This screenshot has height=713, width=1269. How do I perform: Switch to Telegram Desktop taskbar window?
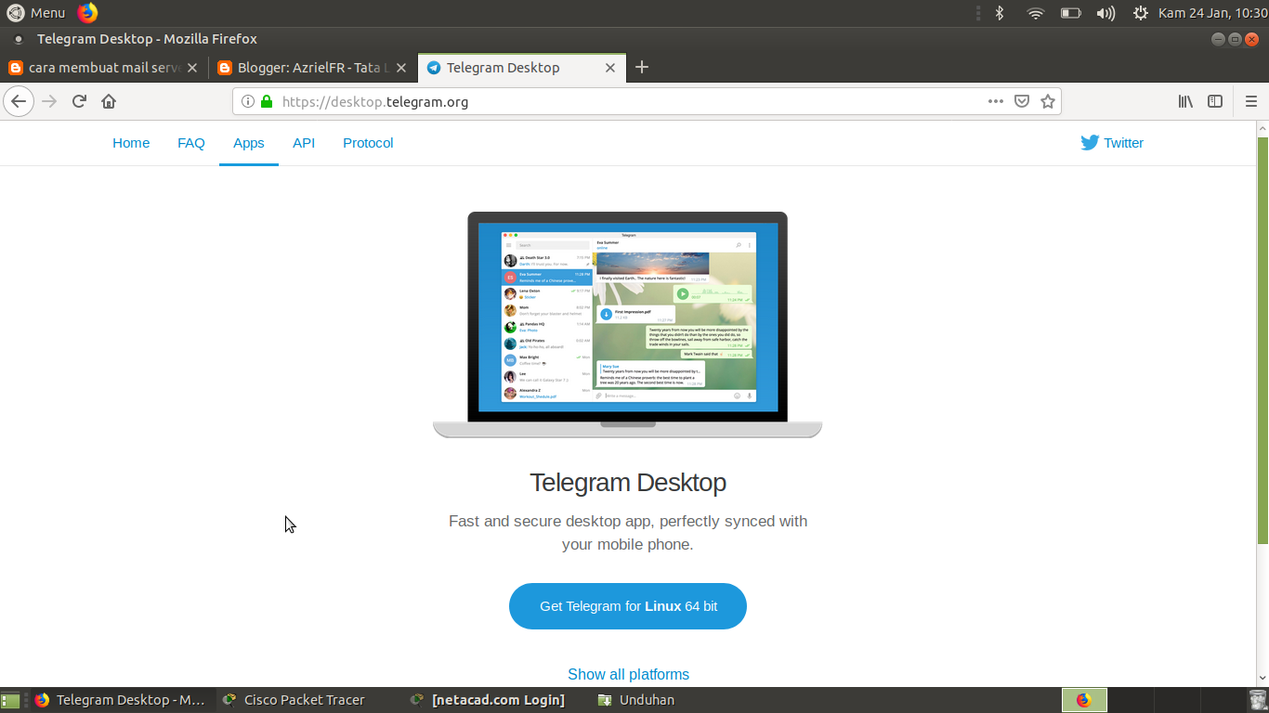121,700
